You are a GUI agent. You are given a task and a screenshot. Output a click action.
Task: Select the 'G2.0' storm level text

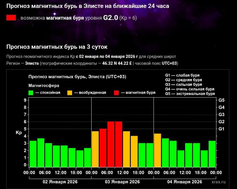(x=110, y=18)
